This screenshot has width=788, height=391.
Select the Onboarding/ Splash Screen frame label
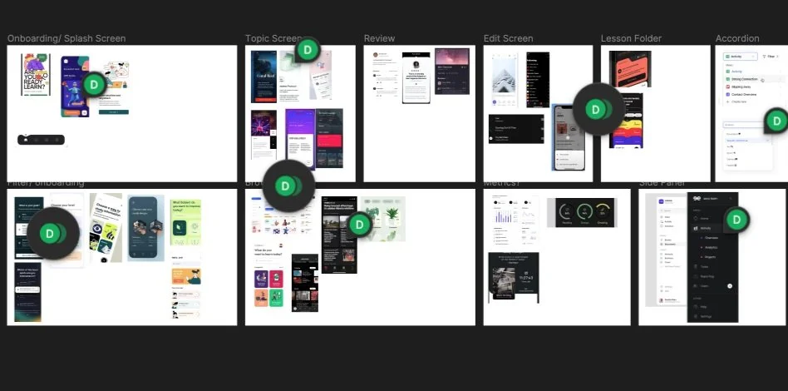coord(66,39)
